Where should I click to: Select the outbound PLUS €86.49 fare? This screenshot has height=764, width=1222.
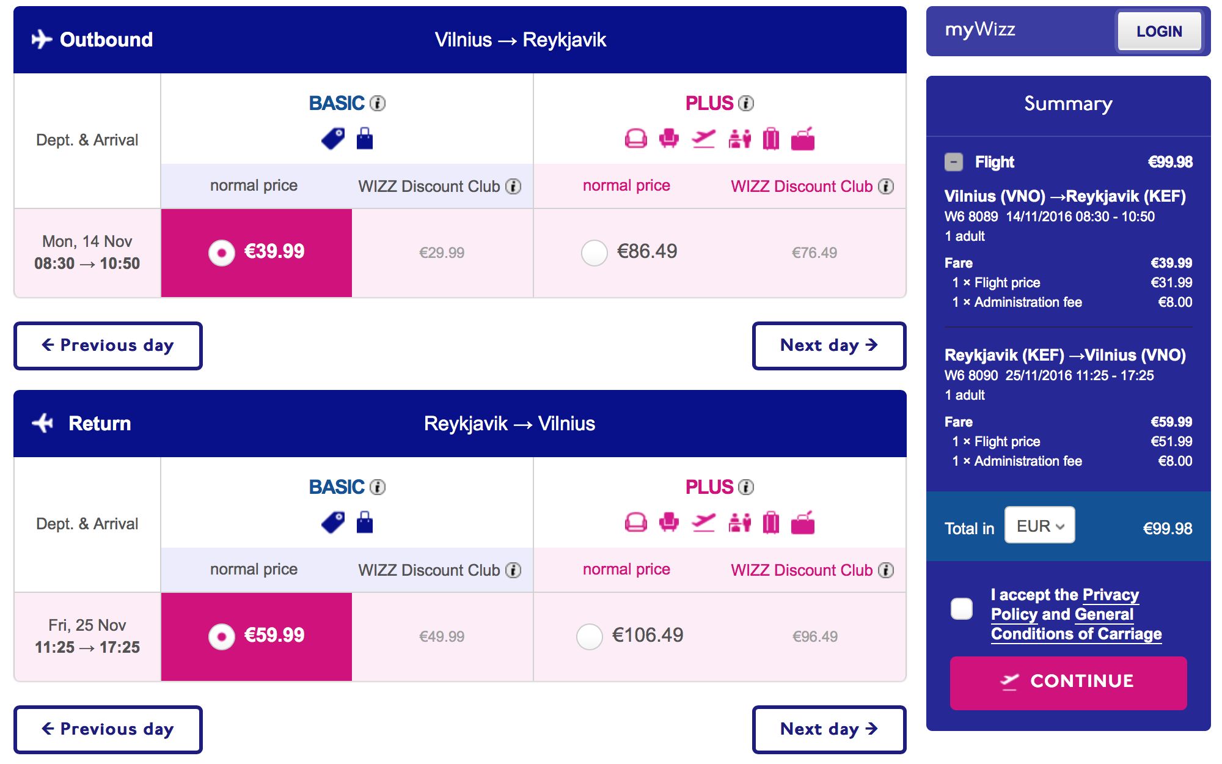(x=595, y=252)
